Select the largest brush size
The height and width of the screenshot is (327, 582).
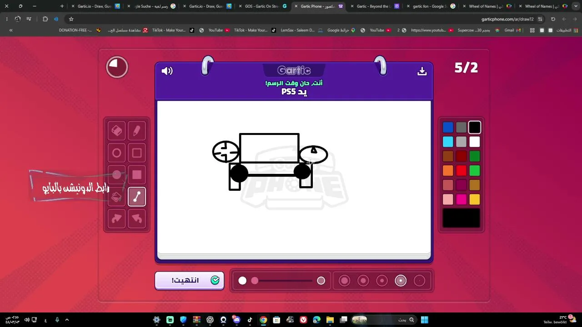[x=344, y=281]
